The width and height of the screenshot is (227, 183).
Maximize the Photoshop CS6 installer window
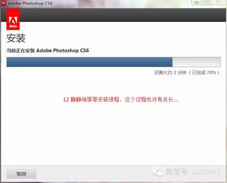[x=206, y=2]
